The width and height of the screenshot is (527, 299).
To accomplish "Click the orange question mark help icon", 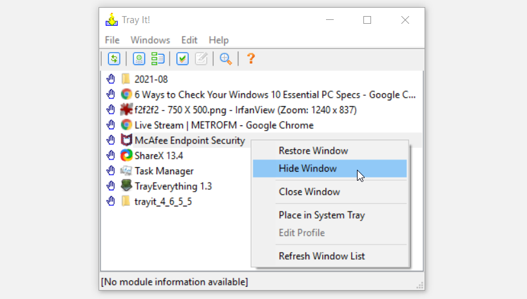I will pyautogui.click(x=251, y=59).
